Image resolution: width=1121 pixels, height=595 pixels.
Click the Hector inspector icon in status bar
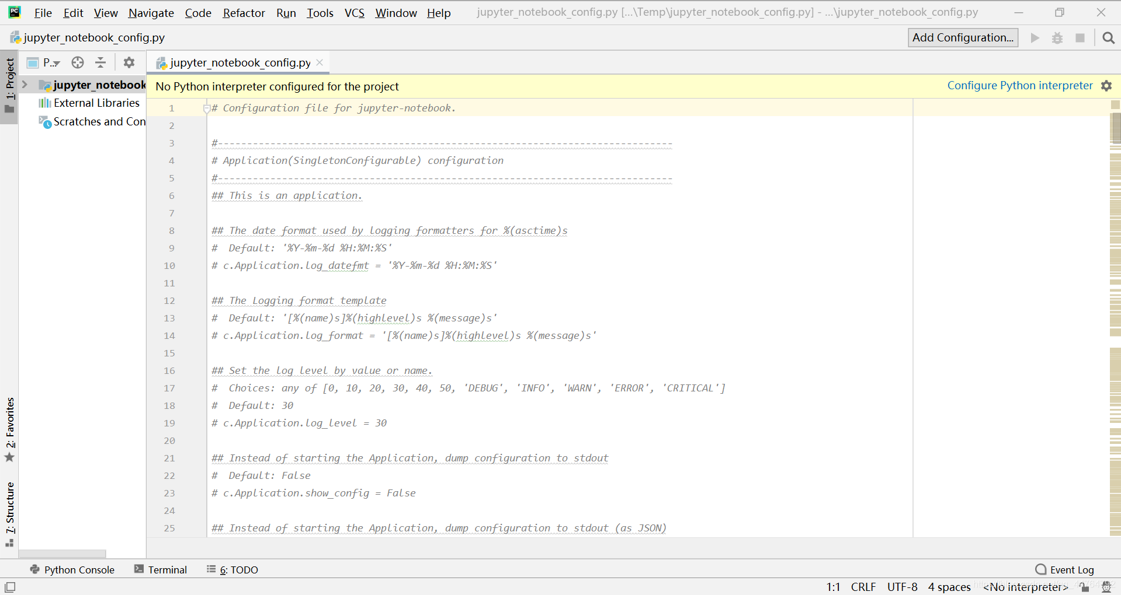(1106, 587)
